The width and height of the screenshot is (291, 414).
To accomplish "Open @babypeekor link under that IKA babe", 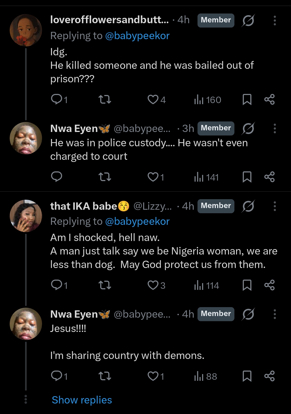I will coord(137,221).
